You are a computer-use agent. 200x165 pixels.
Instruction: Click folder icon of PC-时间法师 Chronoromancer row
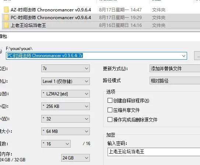click(x=6, y=17)
